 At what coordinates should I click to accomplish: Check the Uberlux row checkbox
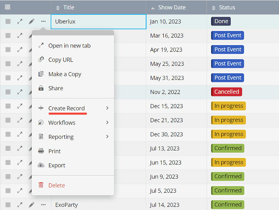[8, 22]
